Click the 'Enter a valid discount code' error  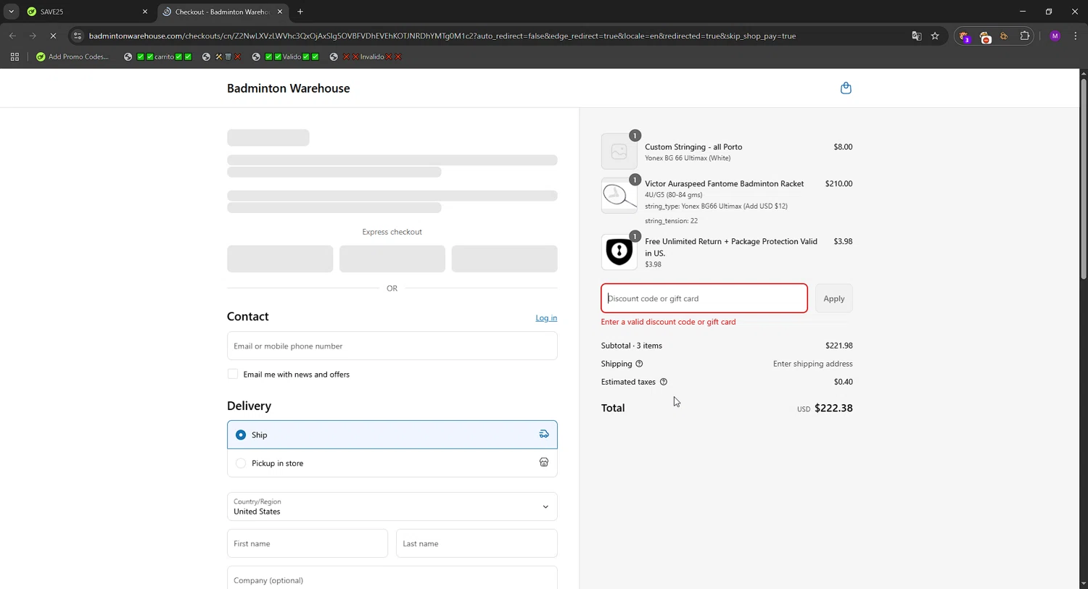[x=668, y=322]
